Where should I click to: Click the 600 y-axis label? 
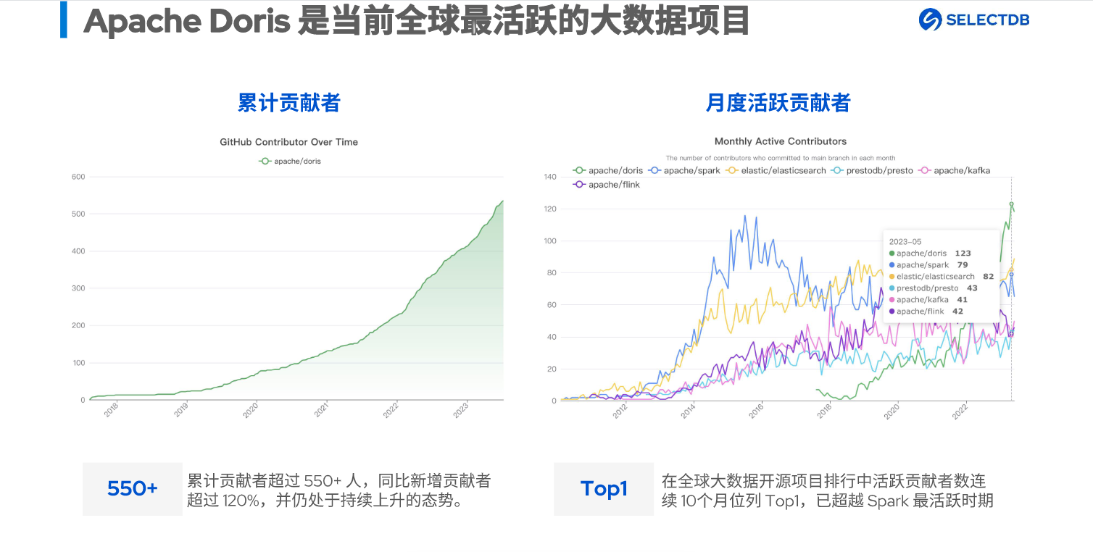point(78,177)
